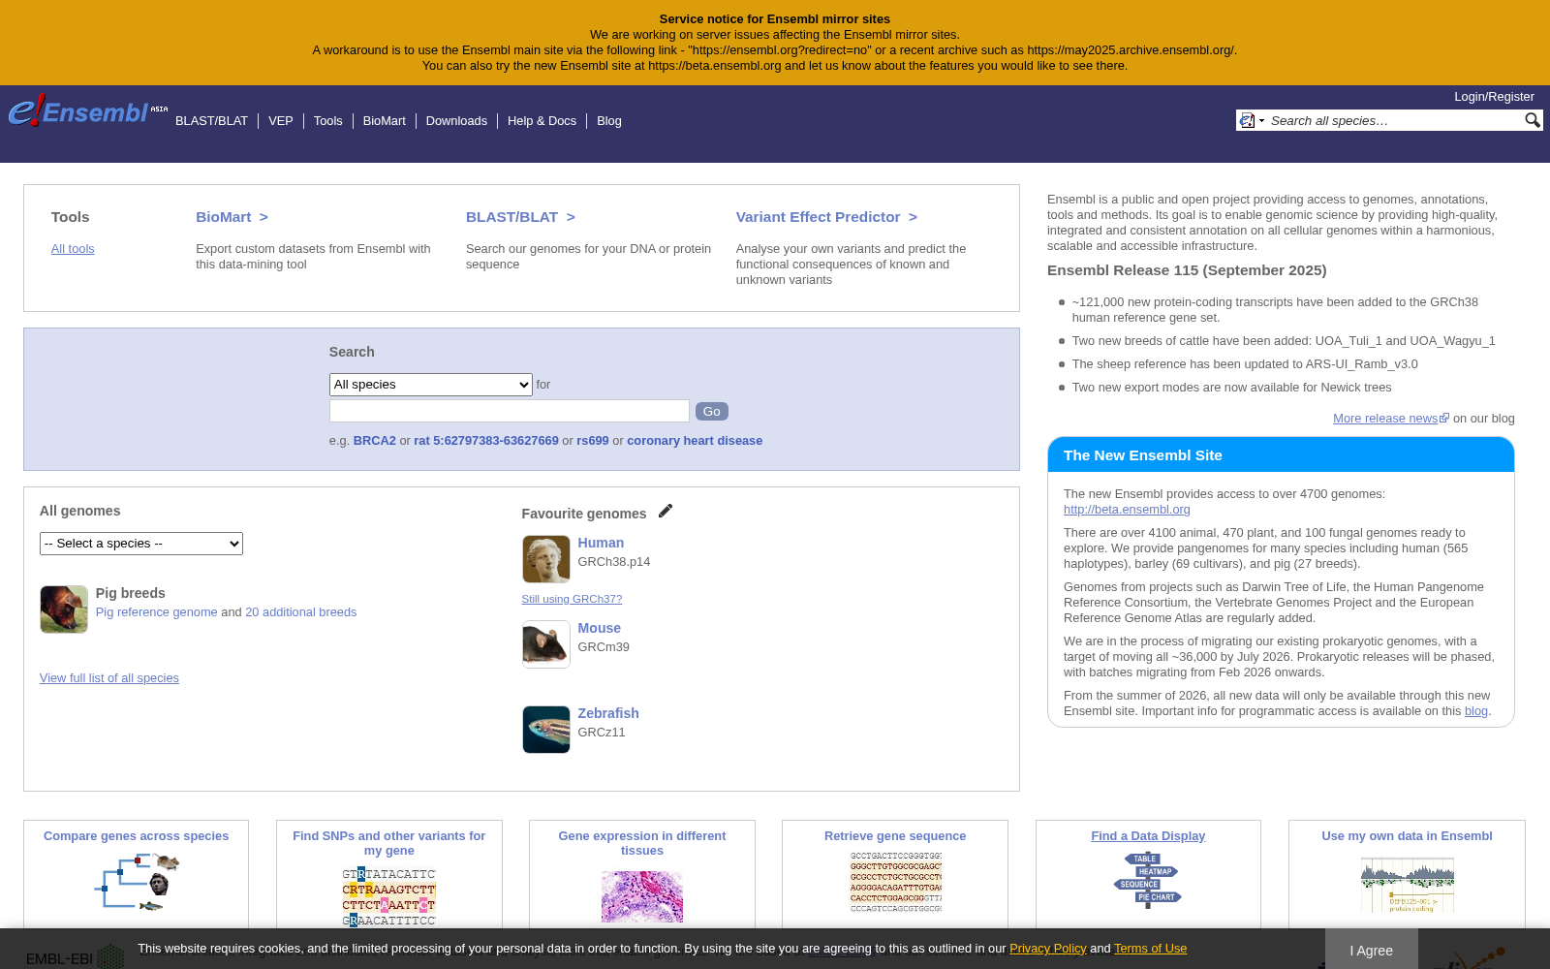Open Help & Docs menu item
This screenshot has width=1550, height=969.
pos(542,121)
